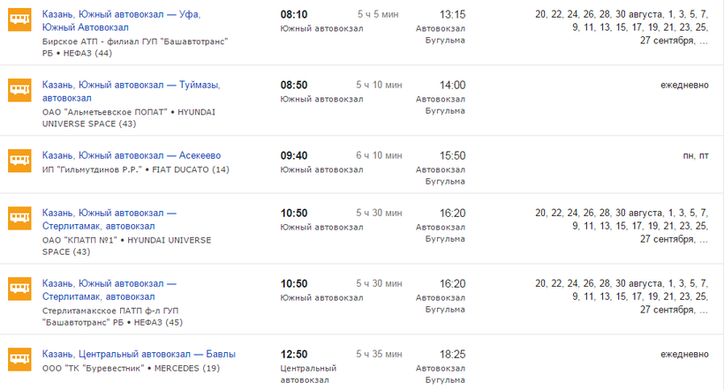Viewport: 724px width, 390px height.
Task: Click the 09:40 departure time
Action: tap(294, 155)
